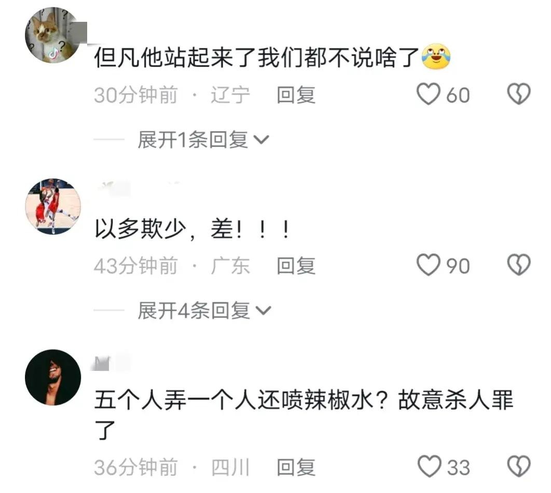Dislike the Sichuan comment via broken heart

tap(519, 467)
